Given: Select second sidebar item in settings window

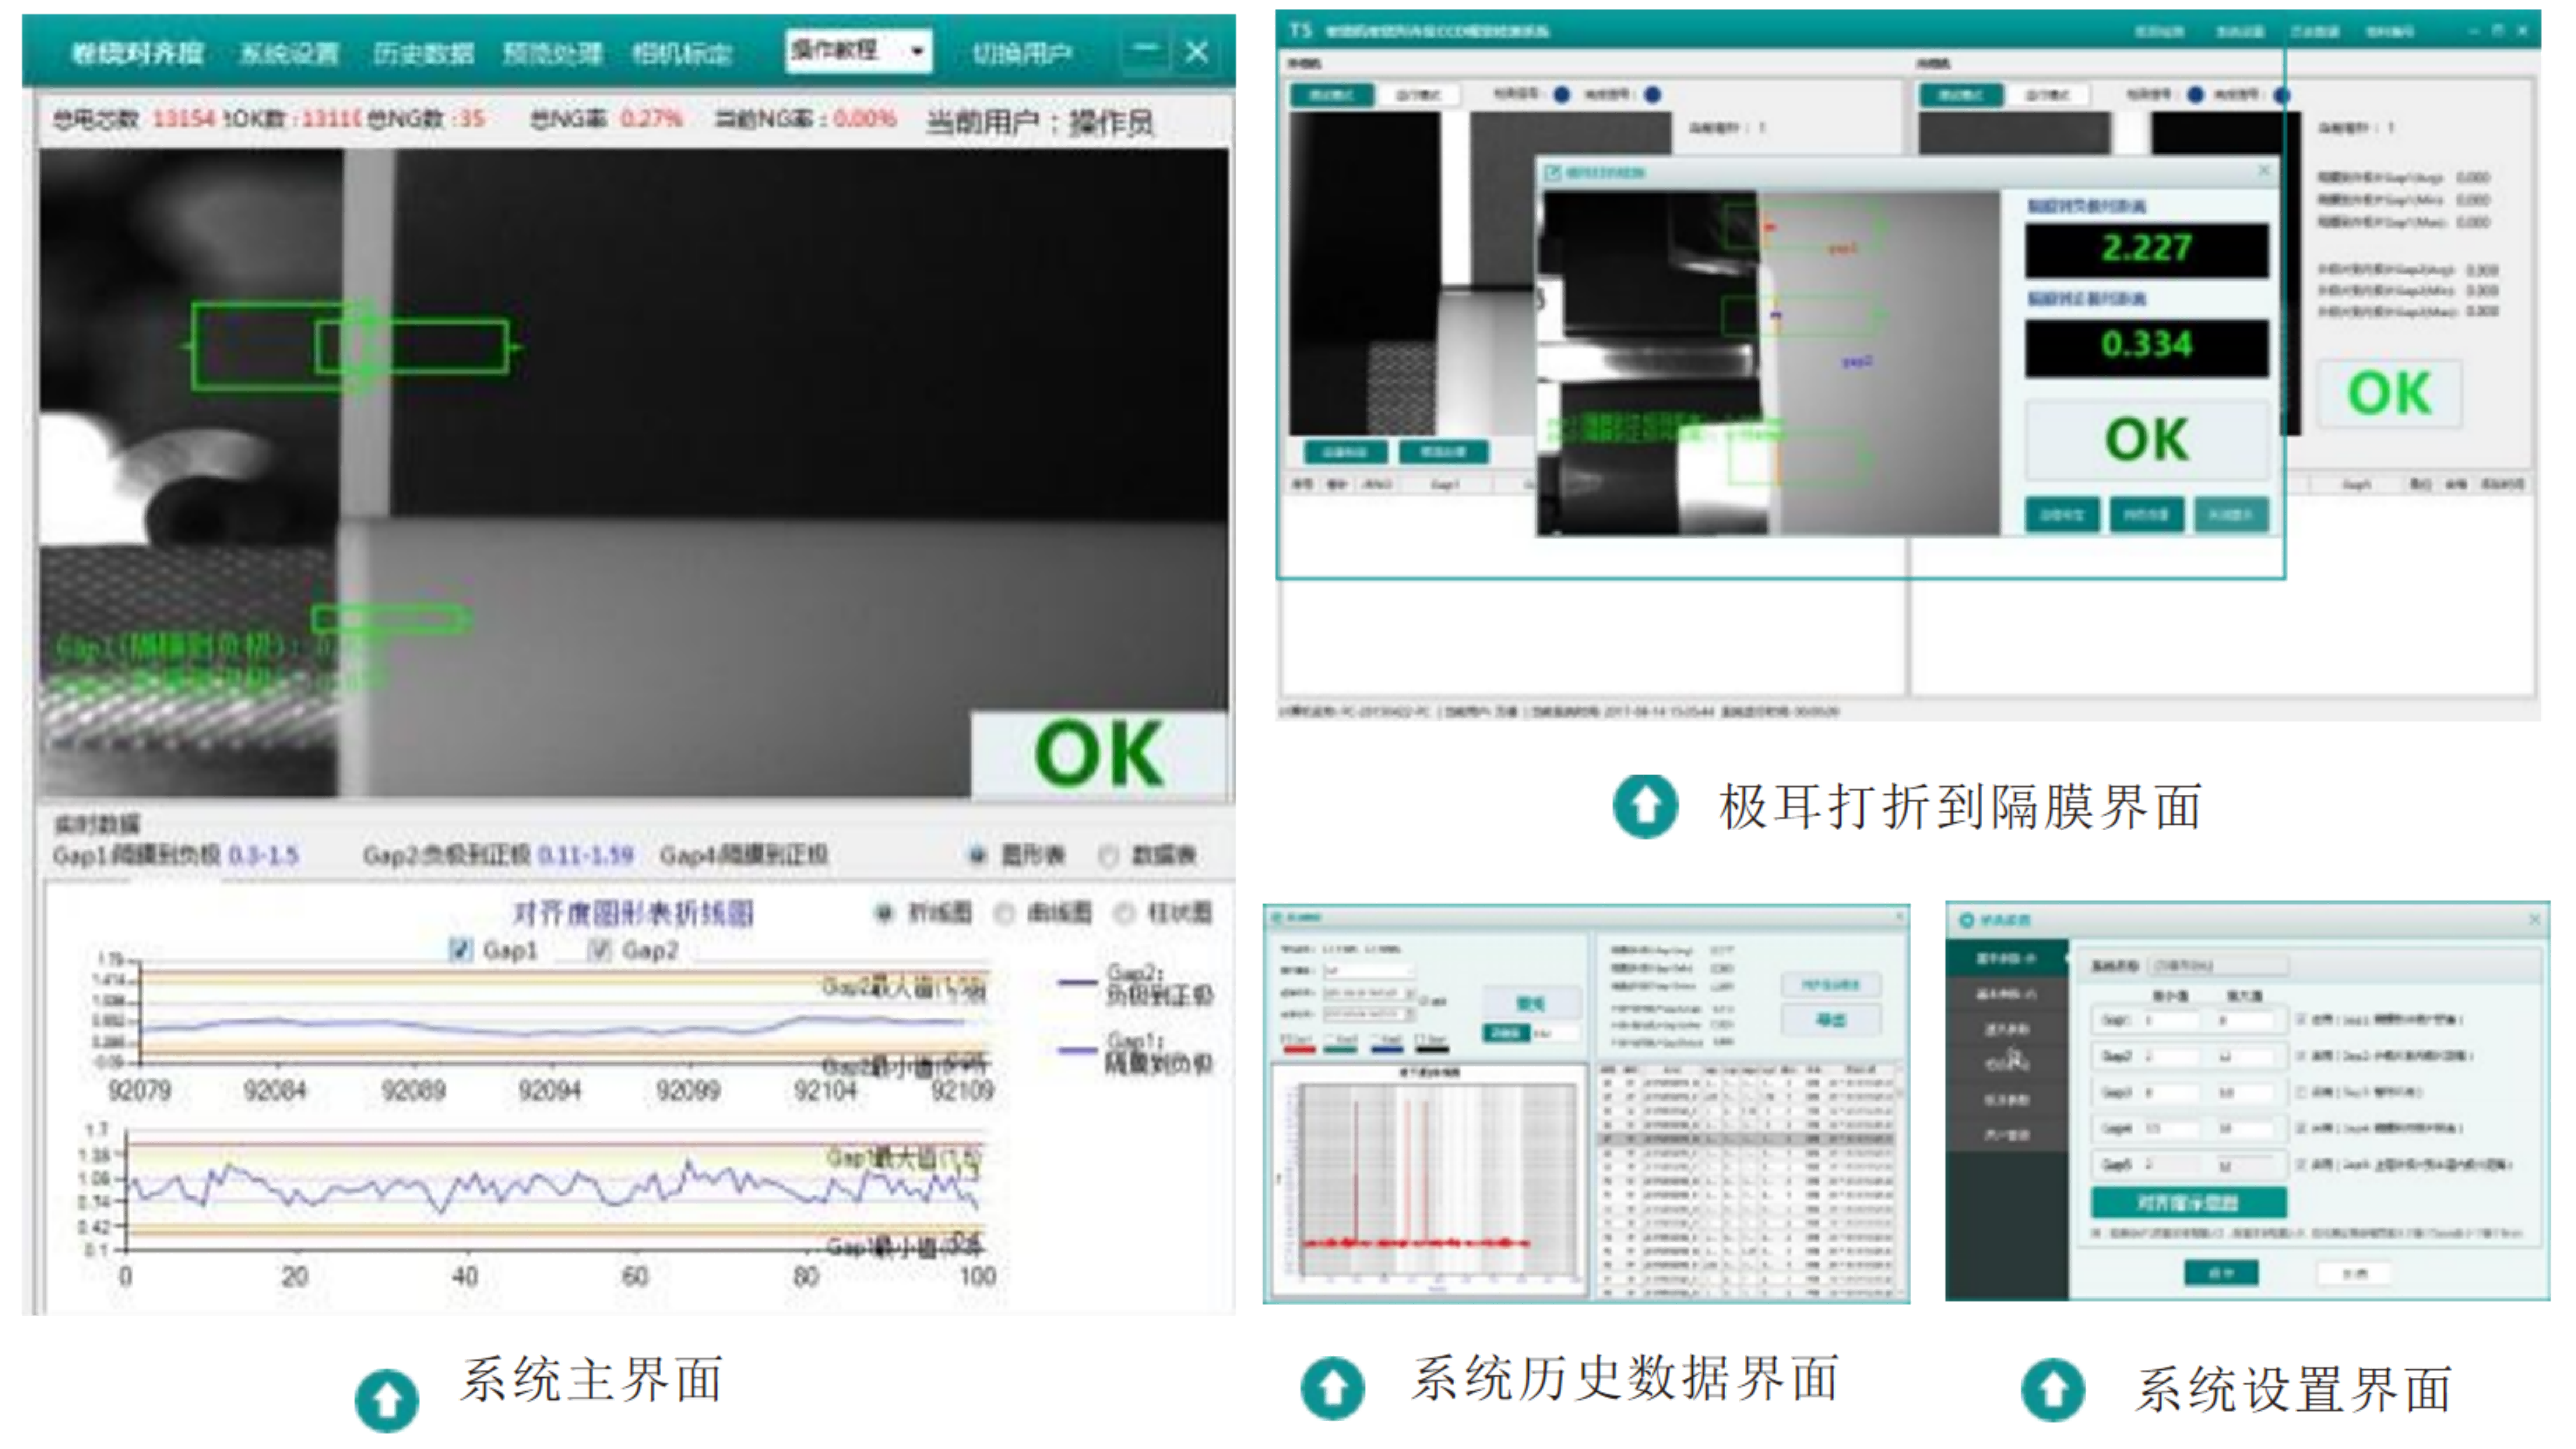Looking at the screenshot, I should 2006,994.
